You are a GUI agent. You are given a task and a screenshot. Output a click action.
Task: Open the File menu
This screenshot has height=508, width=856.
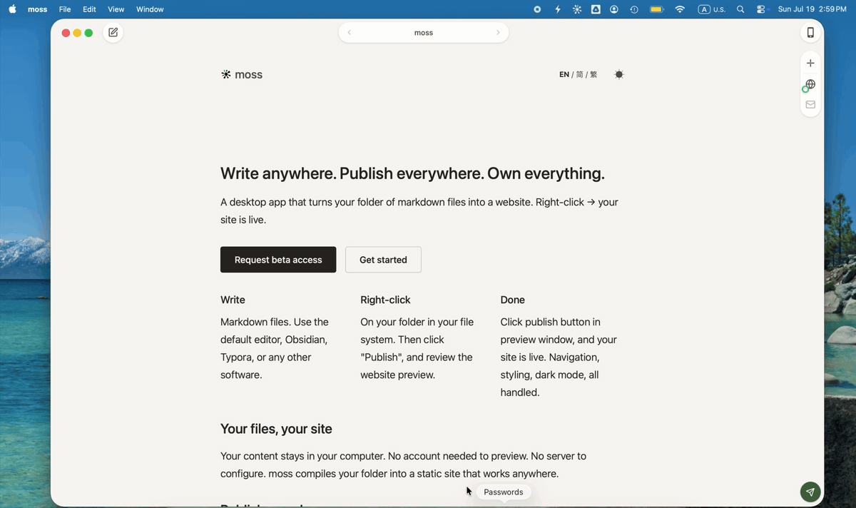pyautogui.click(x=65, y=9)
